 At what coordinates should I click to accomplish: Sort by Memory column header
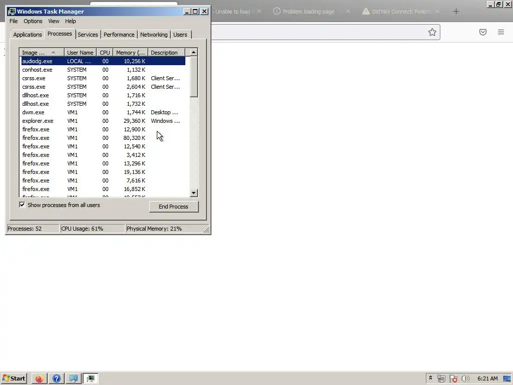[x=131, y=53]
